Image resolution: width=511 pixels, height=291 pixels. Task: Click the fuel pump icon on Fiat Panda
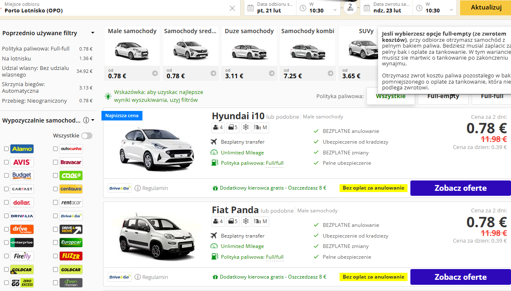click(214, 257)
